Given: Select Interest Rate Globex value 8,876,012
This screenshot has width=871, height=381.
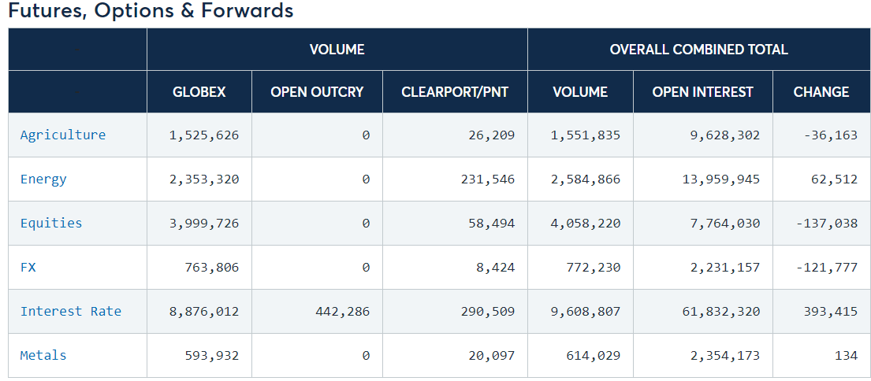Looking at the screenshot, I should point(204,311).
